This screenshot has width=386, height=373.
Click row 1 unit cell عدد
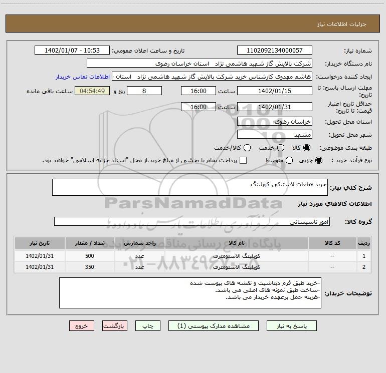click(139, 256)
